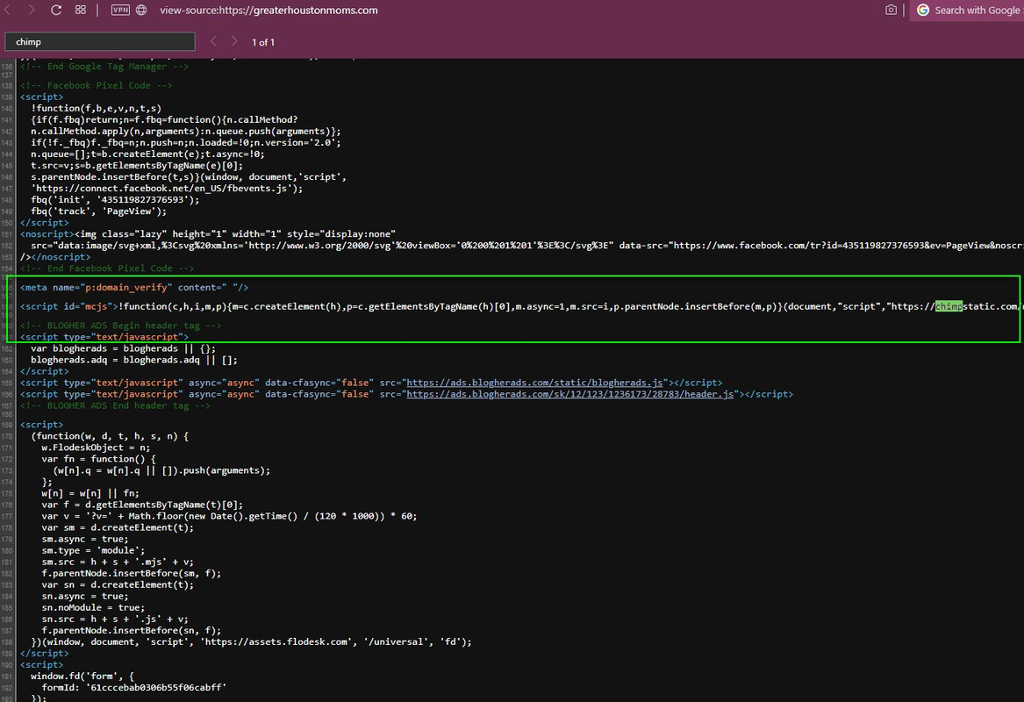
Task: Click the noscript img class="lazy" line
Action: (208, 233)
